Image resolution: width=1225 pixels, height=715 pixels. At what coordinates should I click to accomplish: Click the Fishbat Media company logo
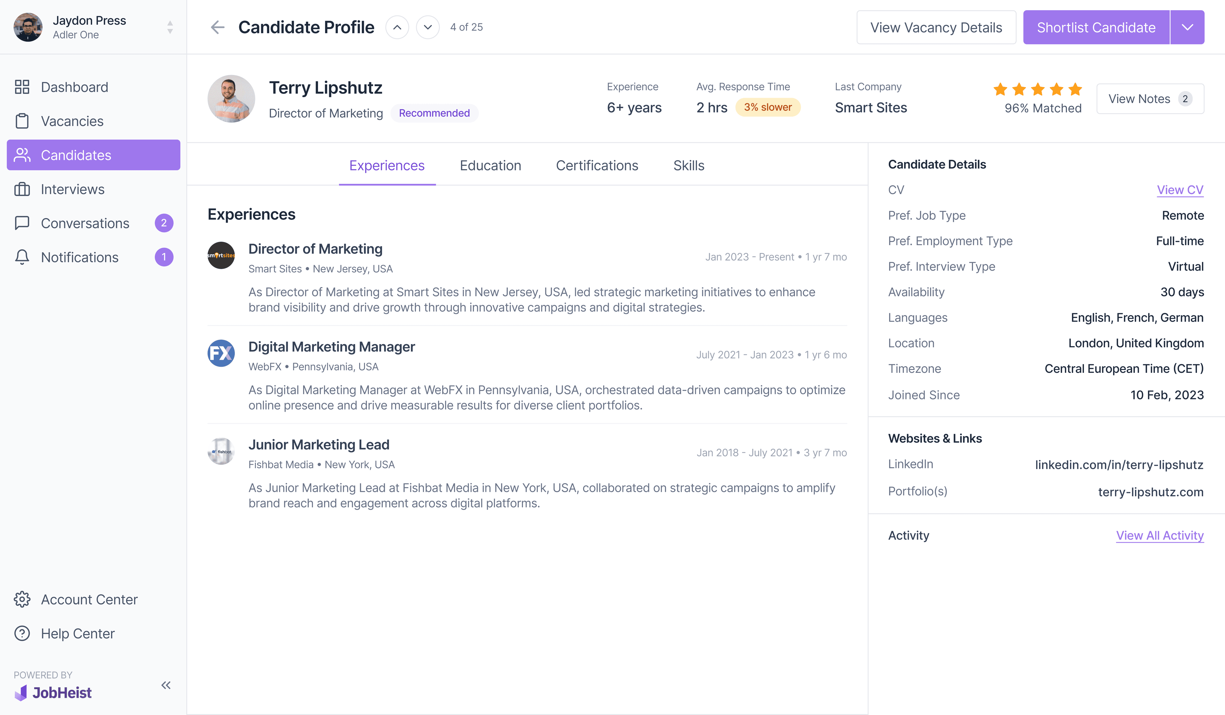click(221, 451)
